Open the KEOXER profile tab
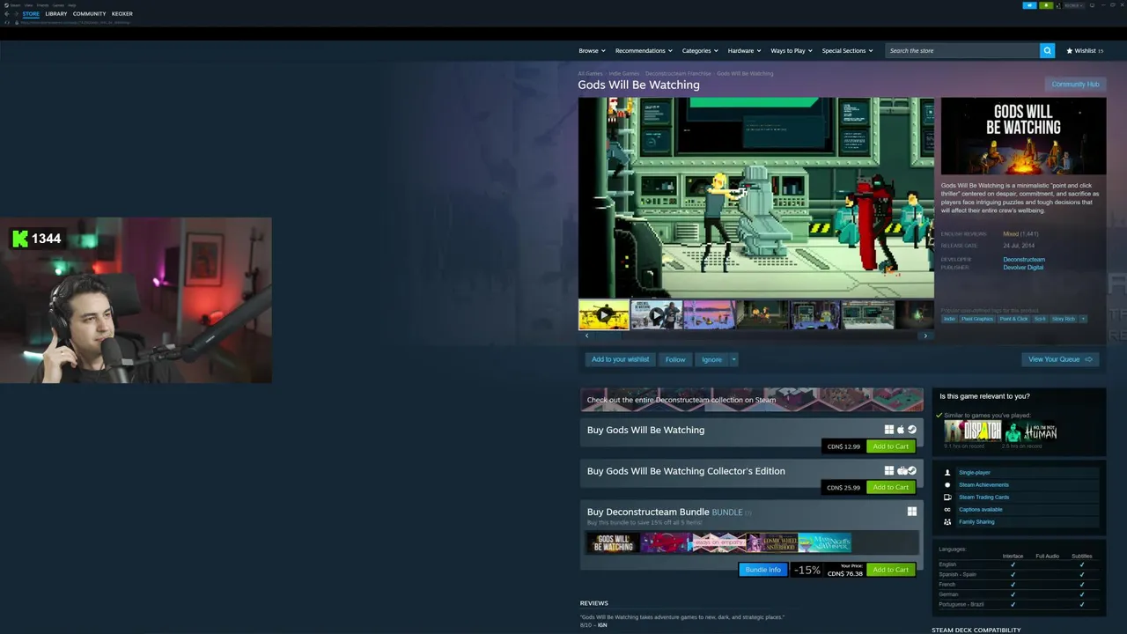 (x=122, y=14)
